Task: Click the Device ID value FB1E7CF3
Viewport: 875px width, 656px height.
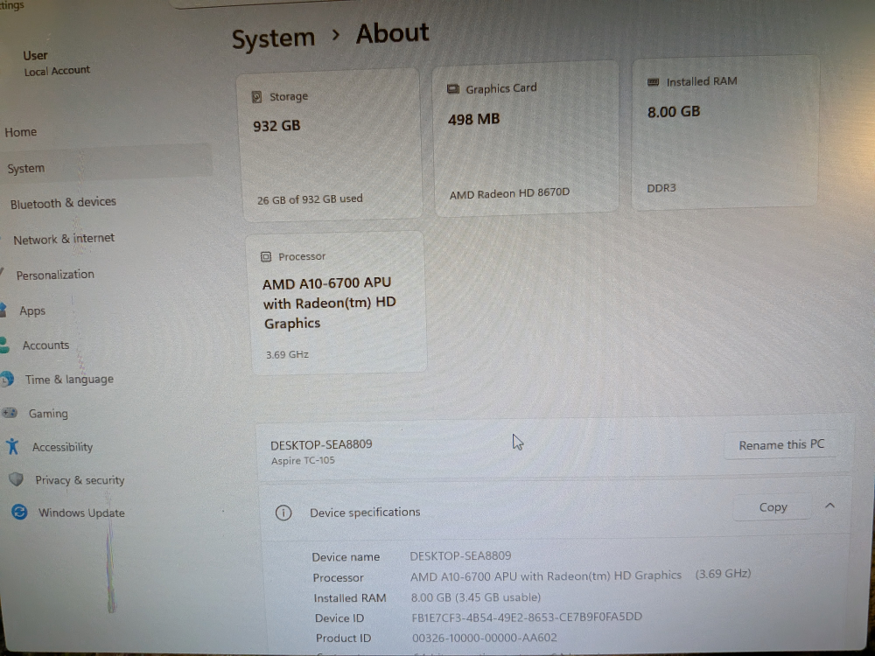Action: click(x=527, y=617)
